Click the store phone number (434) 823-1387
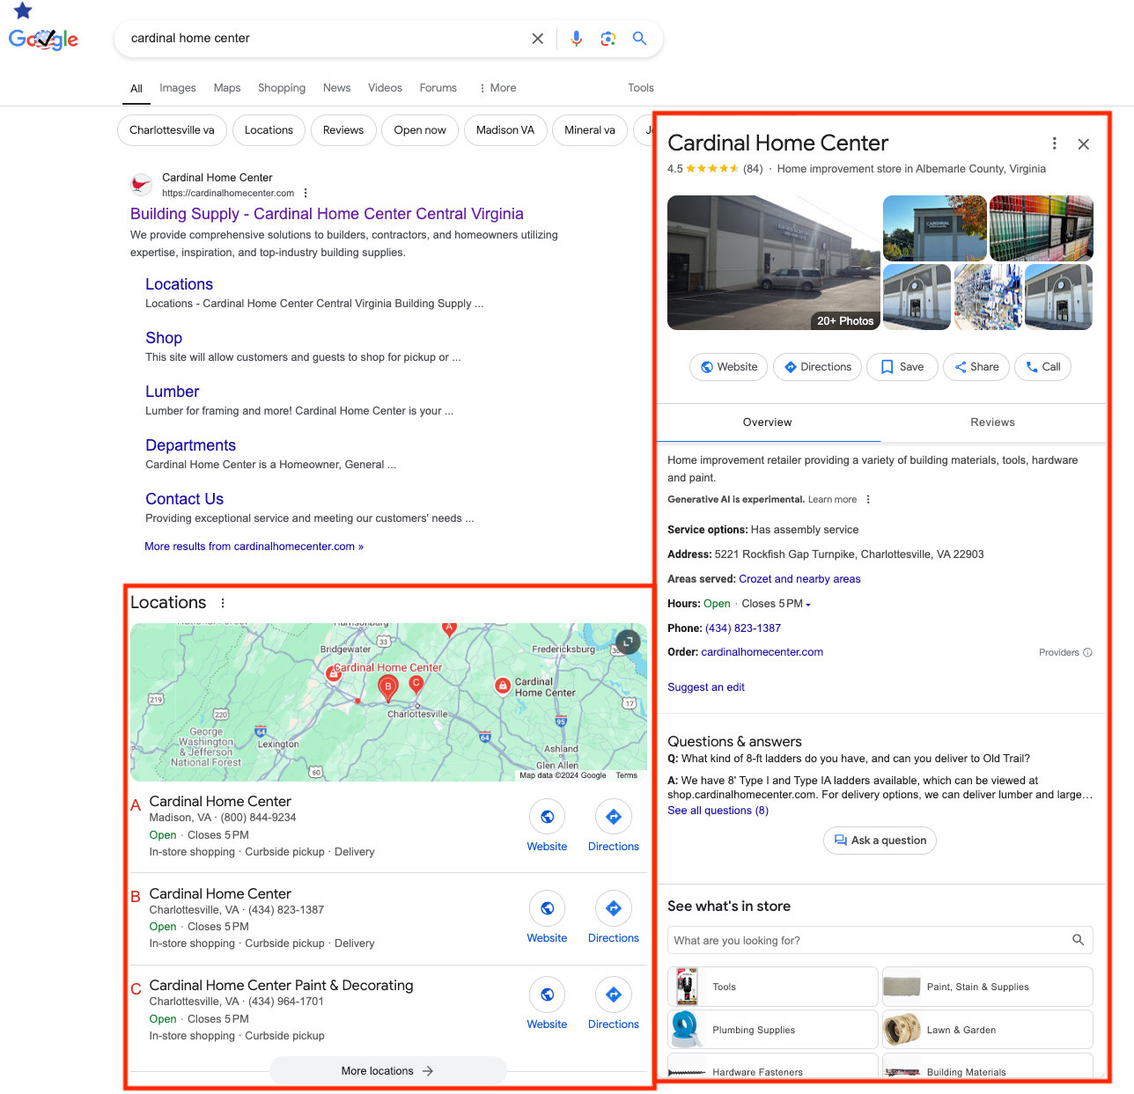Image resolution: width=1134 pixels, height=1094 pixels. point(743,628)
